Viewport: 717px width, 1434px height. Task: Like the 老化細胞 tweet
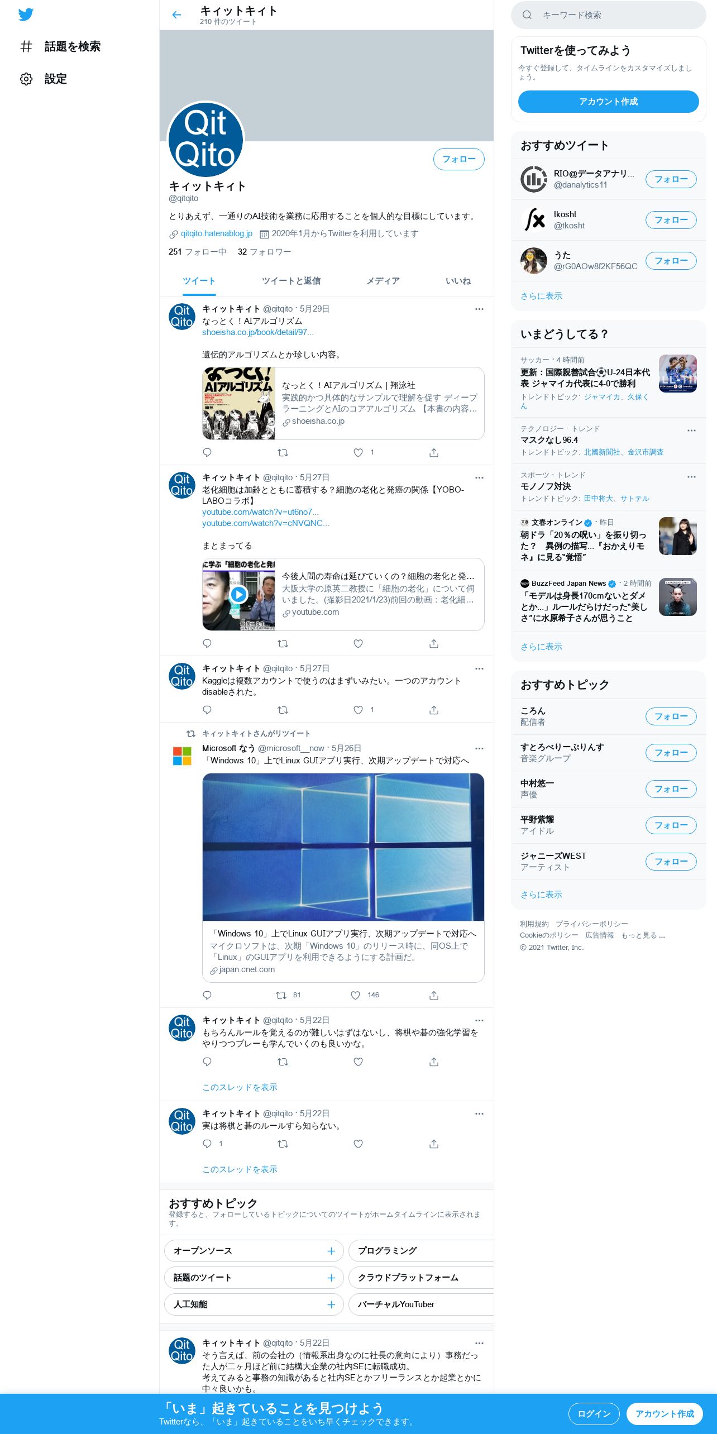[358, 643]
